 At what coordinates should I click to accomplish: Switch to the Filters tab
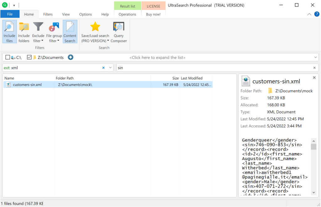48,14
